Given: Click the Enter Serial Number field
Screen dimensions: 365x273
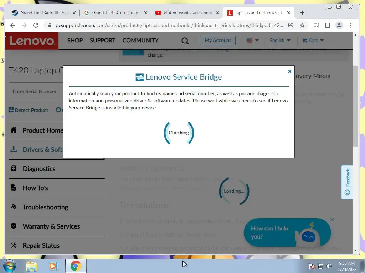Looking at the screenshot, I should (x=36, y=91).
